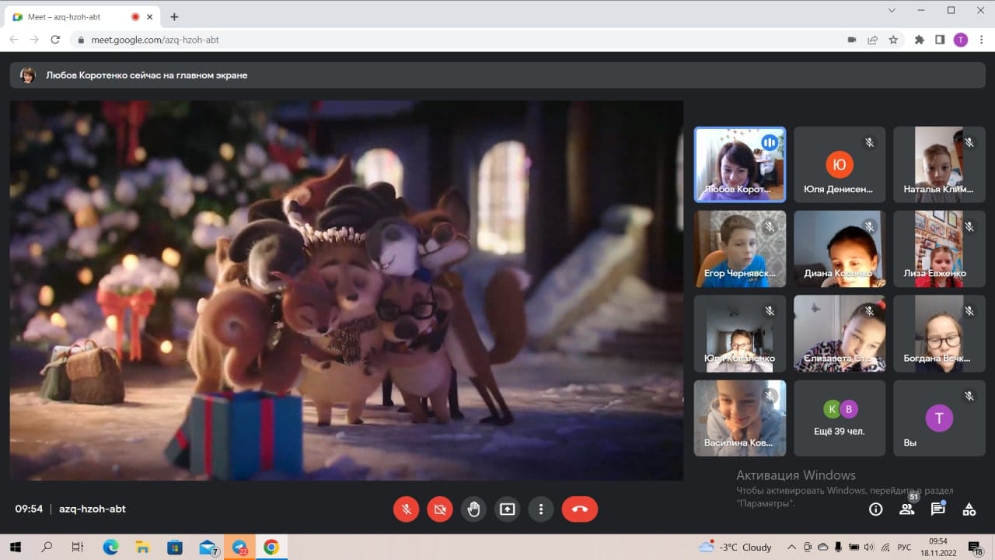
Task: Click the Ещё 39 чел. participants tile
Action: click(840, 418)
